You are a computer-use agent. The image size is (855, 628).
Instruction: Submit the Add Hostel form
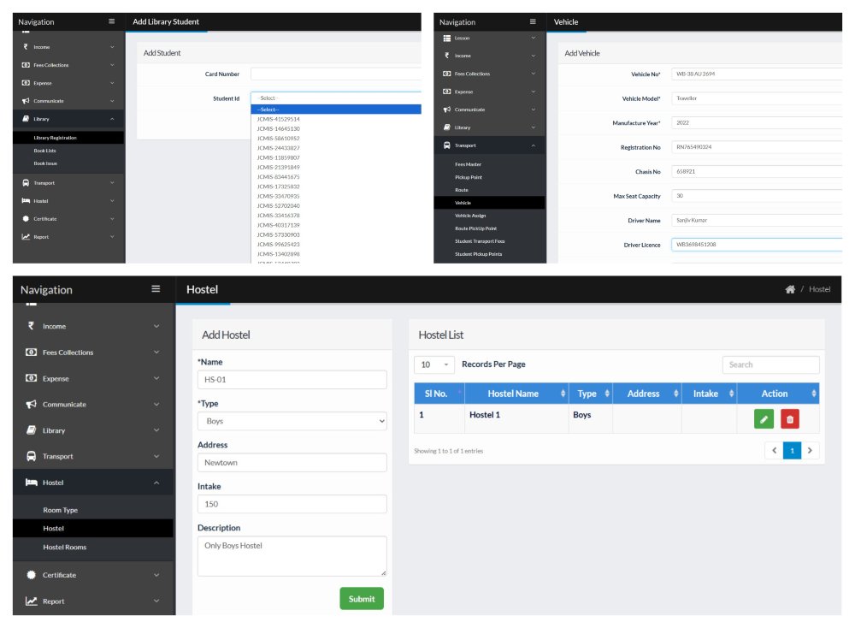pos(362,599)
